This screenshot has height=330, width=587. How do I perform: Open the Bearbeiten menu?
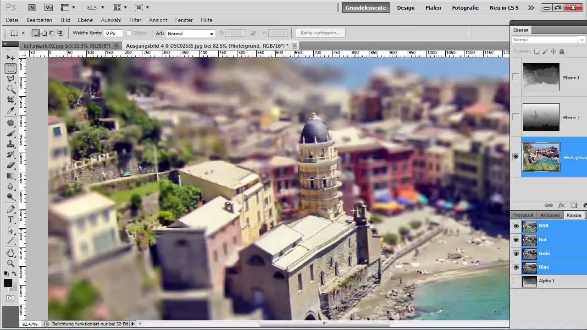point(39,20)
